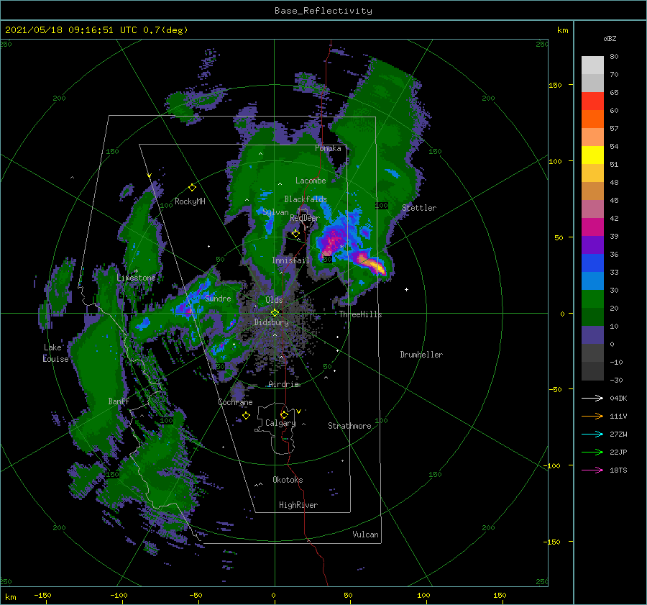Select the HighRiver label
The width and height of the screenshot is (647, 605).
[298, 505]
